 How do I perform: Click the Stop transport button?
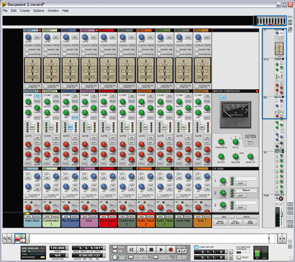(152, 250)
